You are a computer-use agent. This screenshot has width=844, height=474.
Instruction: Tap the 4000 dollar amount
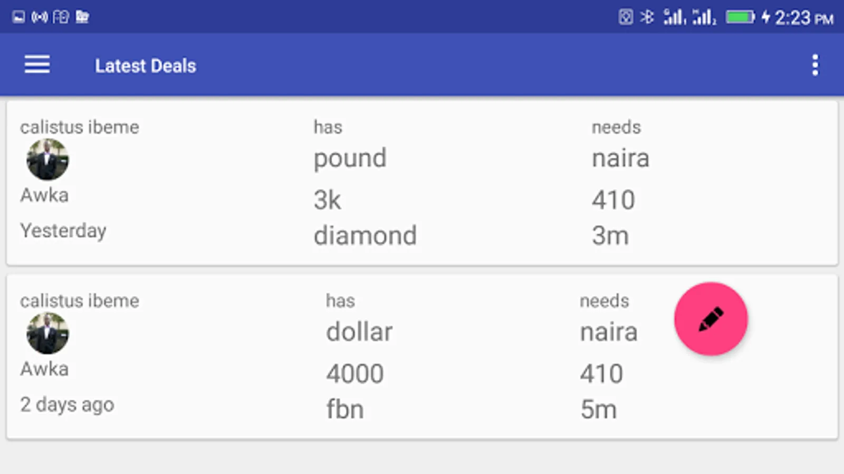[x=355, y=373]
